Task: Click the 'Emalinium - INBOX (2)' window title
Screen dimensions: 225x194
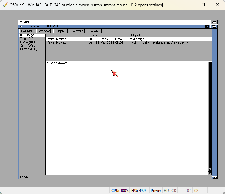Action: click(x=44, y=26)
